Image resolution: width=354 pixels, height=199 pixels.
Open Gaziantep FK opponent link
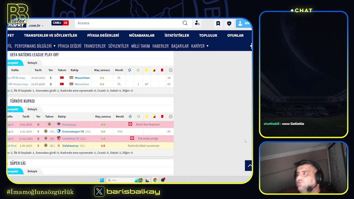coord(71,139)
